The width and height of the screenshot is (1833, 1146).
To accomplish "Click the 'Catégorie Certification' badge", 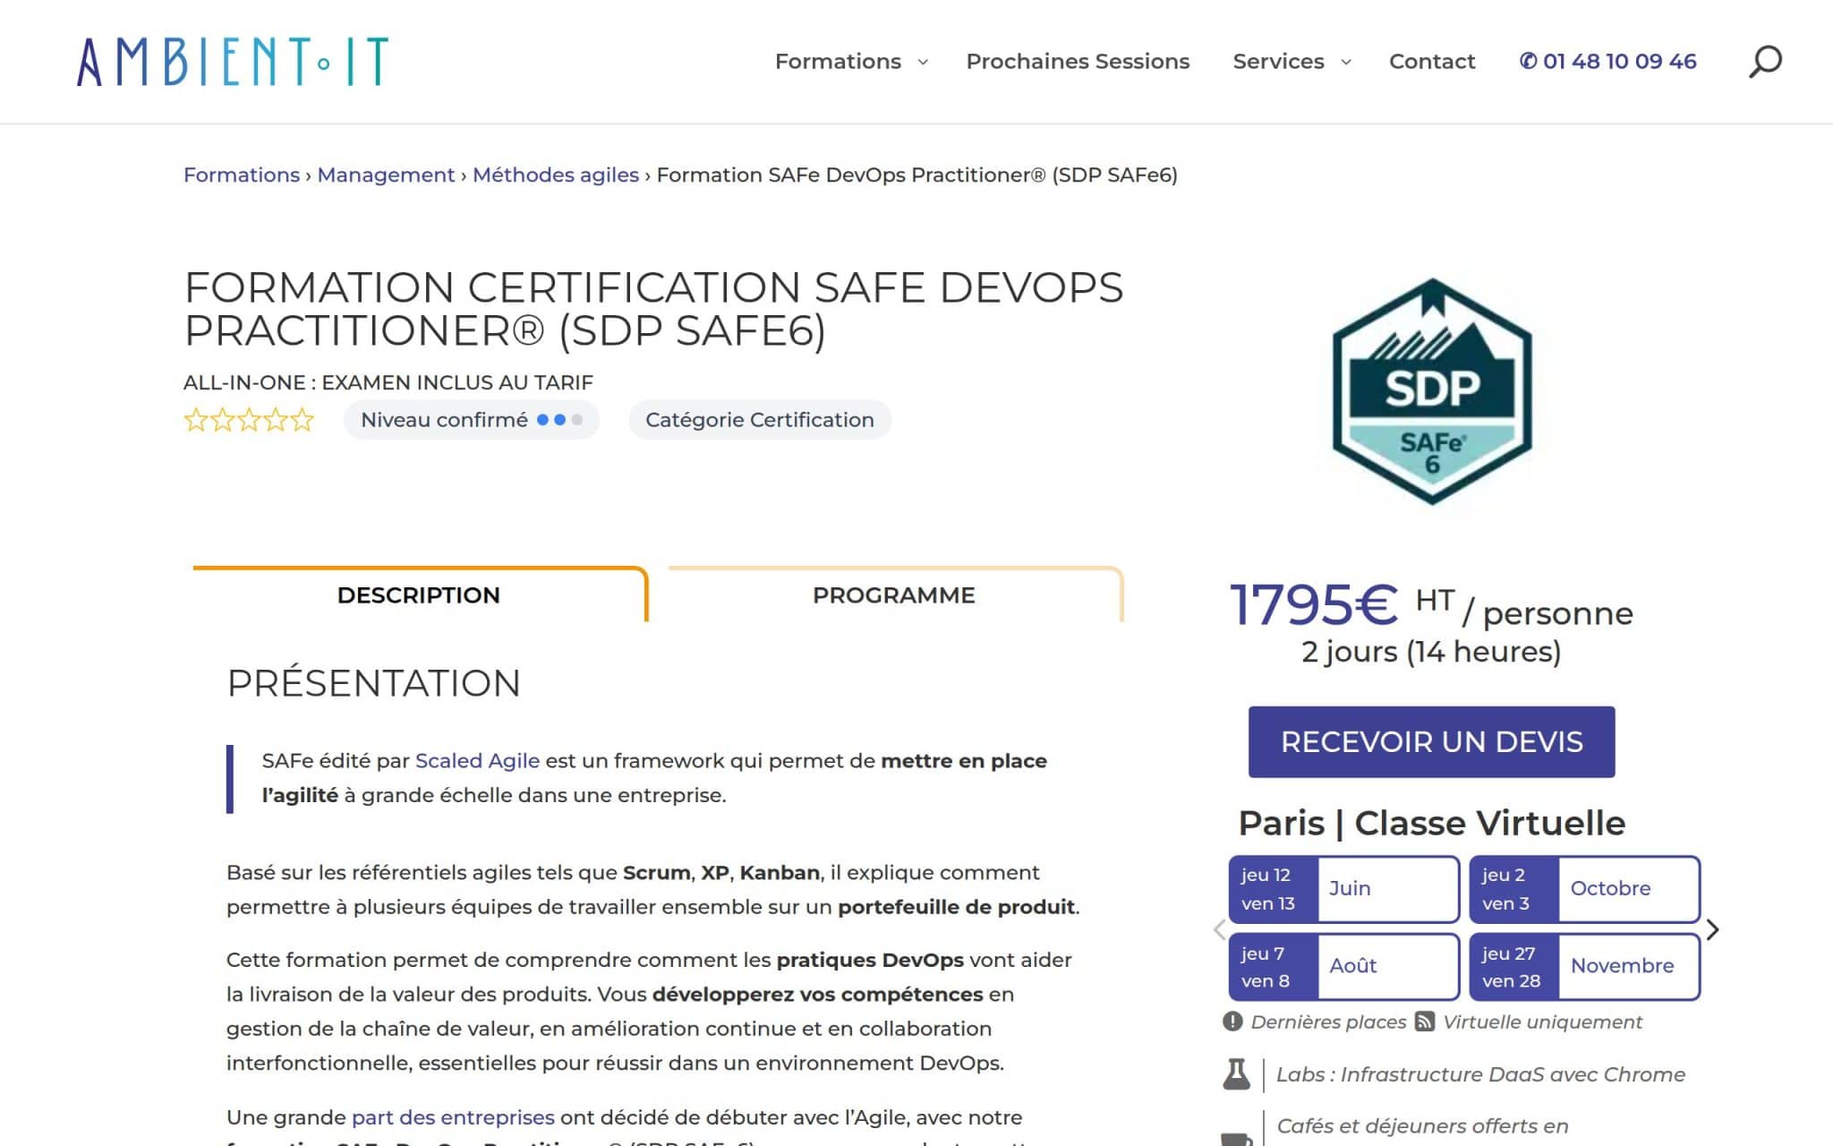I will coord(760,420).
